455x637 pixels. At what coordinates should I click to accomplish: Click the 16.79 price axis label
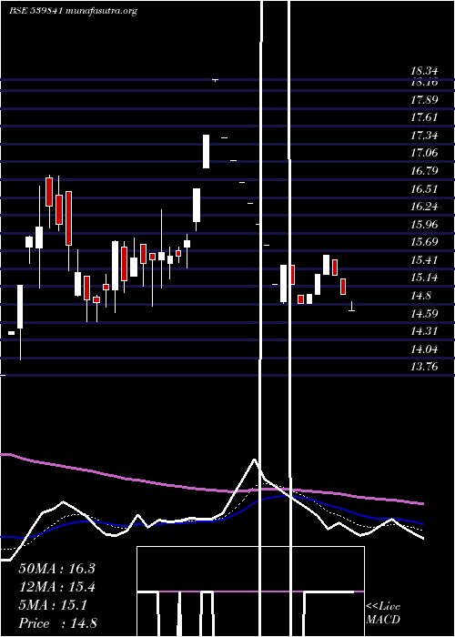tap(424, 171)
